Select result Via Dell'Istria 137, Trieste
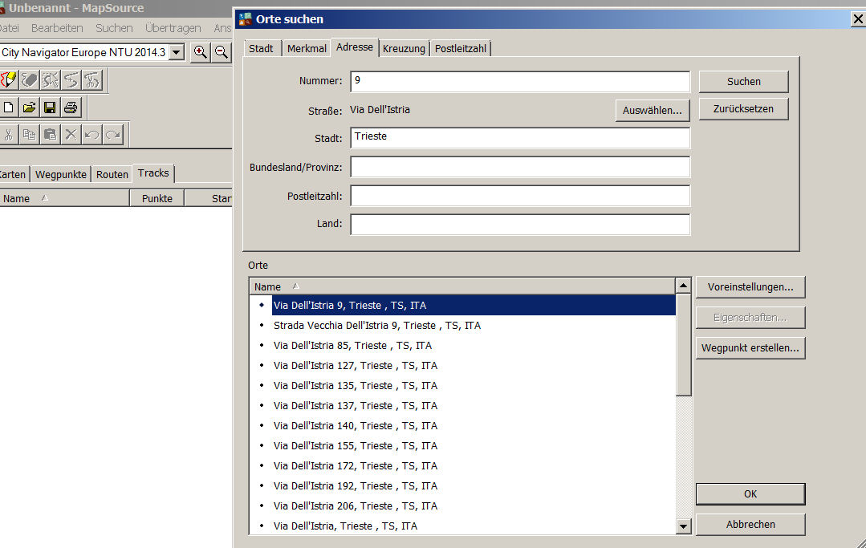This screenshot has width=866, height=548. (x=462, y=406)
